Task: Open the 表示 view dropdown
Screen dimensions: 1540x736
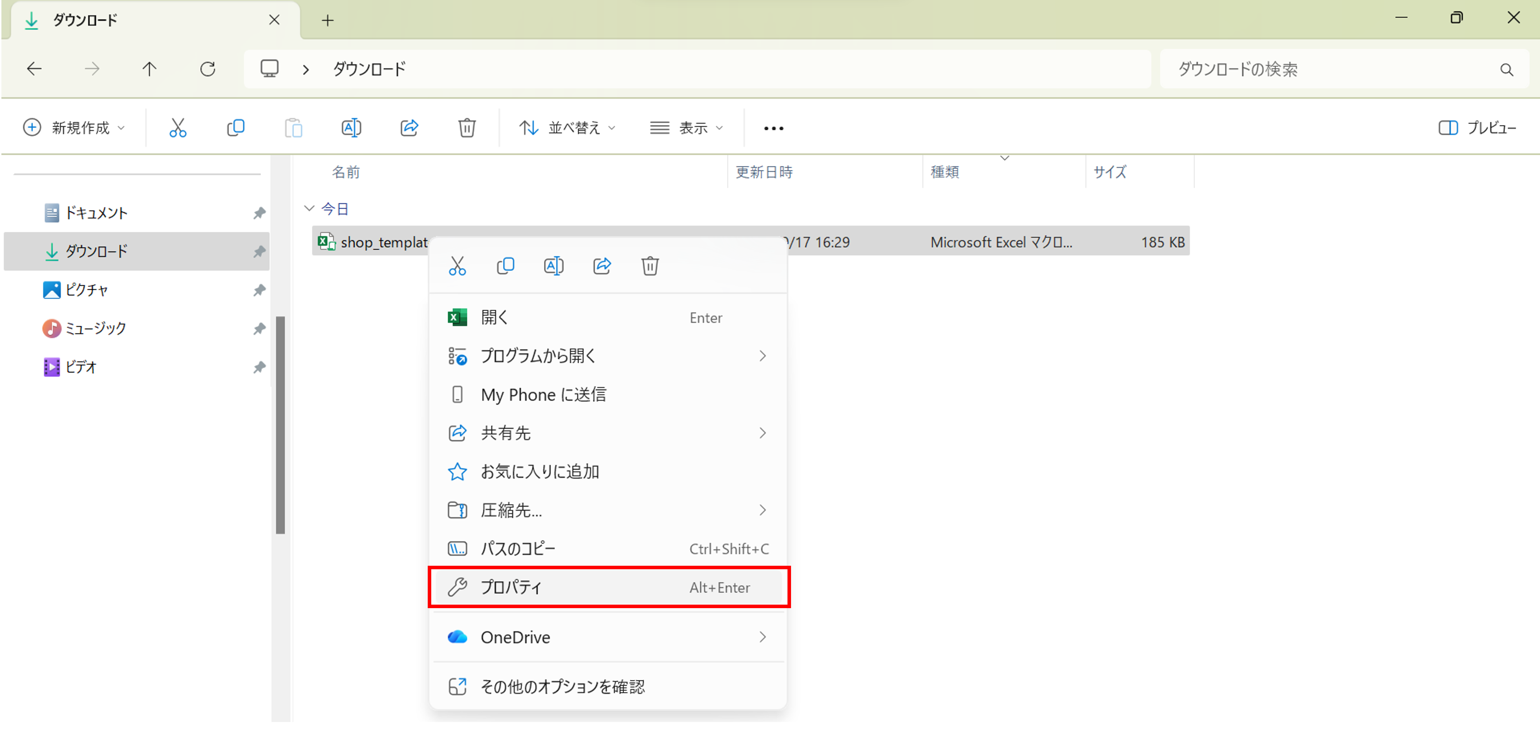Action: (687, 128)
